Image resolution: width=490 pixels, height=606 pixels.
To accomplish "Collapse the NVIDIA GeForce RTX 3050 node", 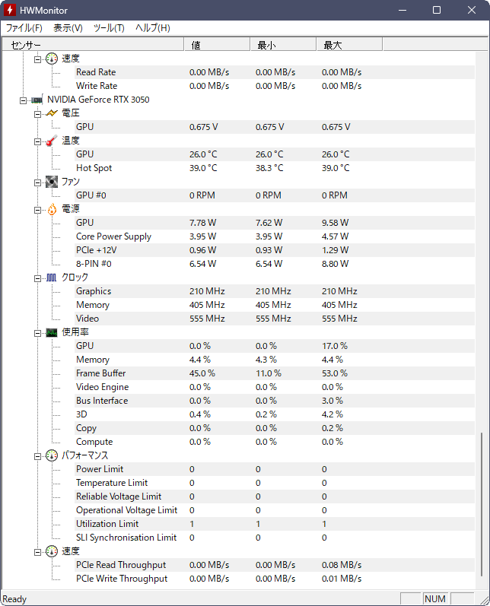I will click(x=23, y=100).
